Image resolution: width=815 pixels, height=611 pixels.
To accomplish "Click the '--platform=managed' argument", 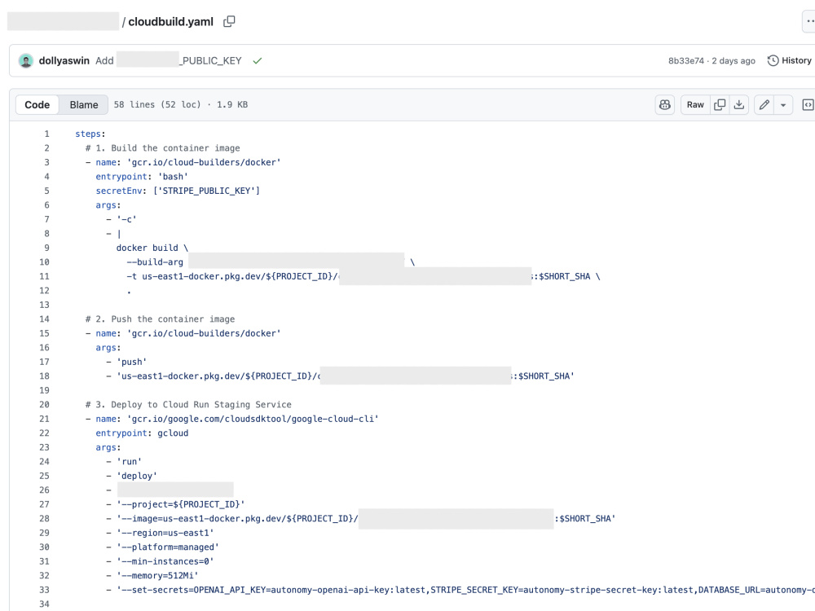I will tap(168, 547).
